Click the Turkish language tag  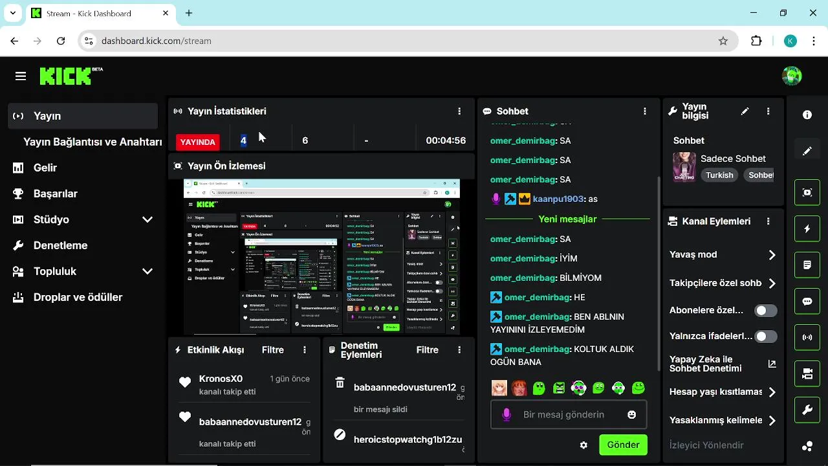coord(719,175)
